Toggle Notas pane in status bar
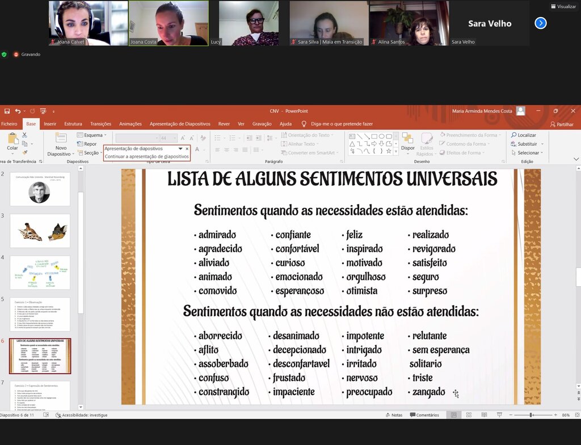This screenshot has width=581, height=445. tap(393, 415)
